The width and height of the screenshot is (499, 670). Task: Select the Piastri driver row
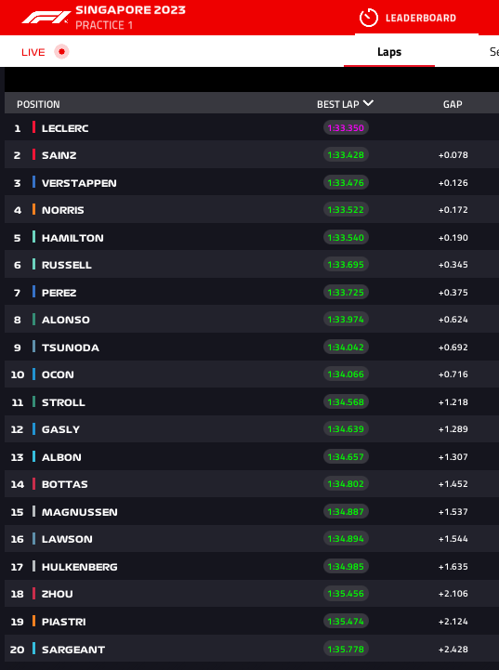pyautogui.click(x=252, y=622)
